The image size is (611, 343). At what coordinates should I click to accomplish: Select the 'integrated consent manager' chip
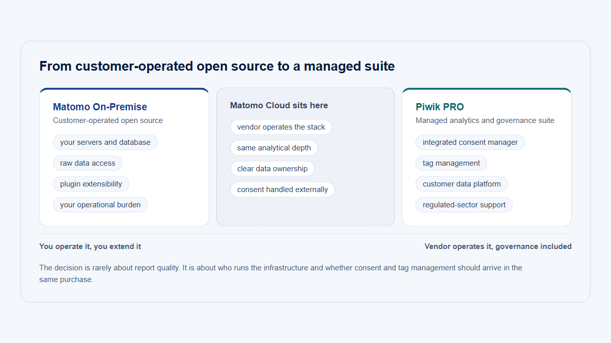[x=470, y=142]
